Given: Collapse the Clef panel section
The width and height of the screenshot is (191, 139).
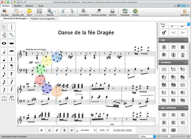Looking at the screenshot, I should 160,40.
